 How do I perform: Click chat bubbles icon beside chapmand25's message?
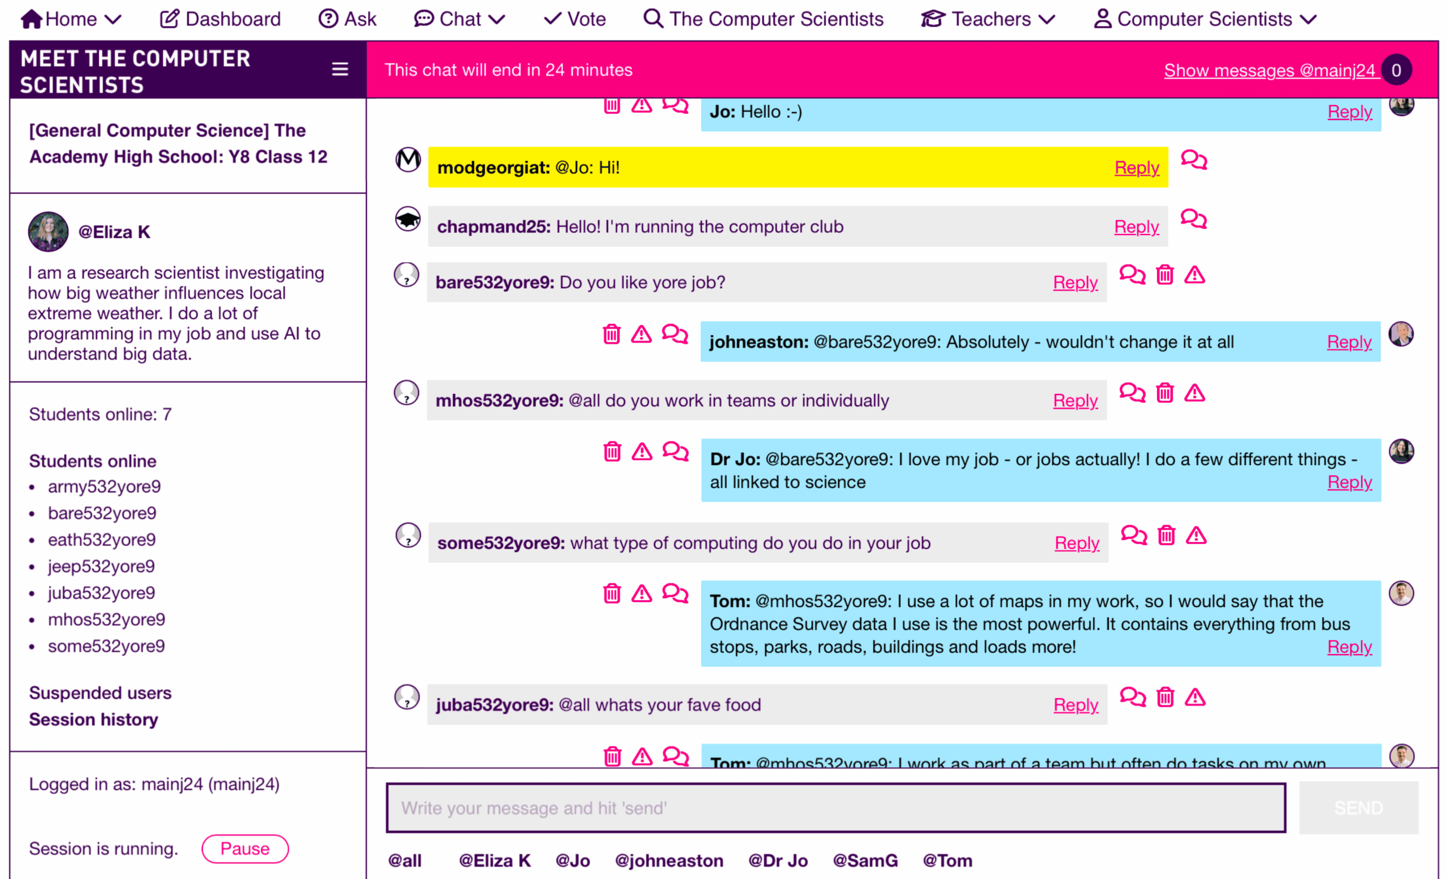click(x=1193, y=219)
